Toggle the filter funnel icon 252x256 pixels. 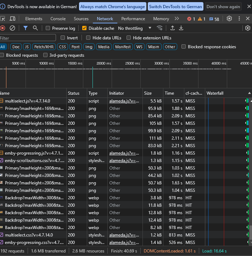tap(26, 28)
